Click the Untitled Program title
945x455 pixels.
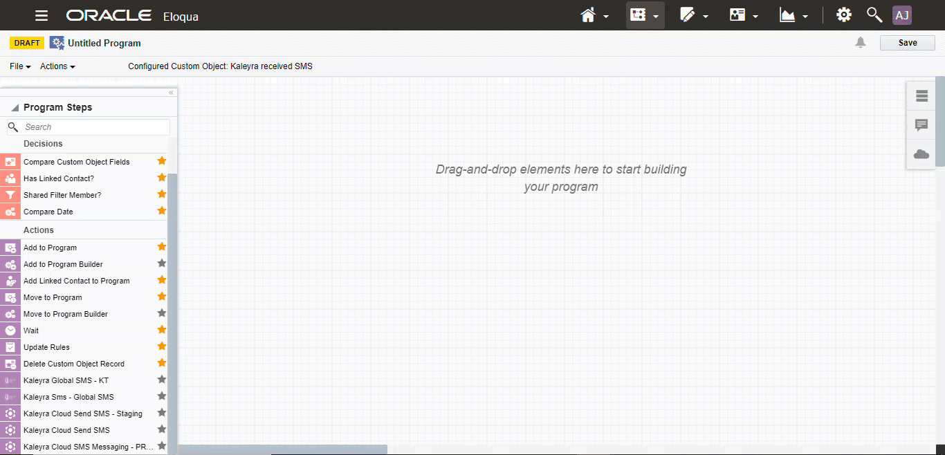tap(104, 43)
